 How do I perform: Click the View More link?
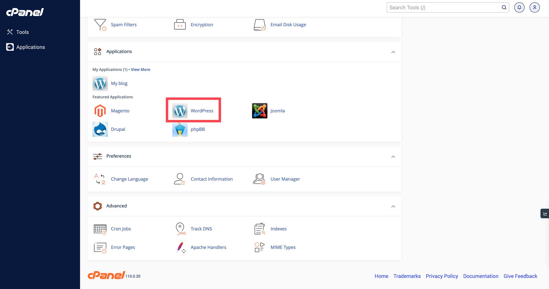click(140, 69)
